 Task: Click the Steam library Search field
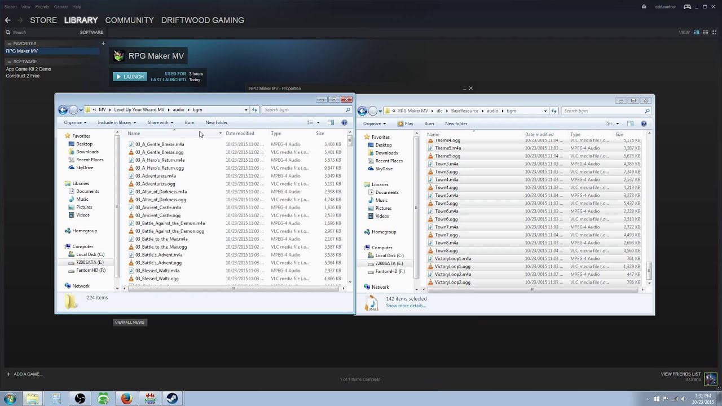click(x=39, y=32)
